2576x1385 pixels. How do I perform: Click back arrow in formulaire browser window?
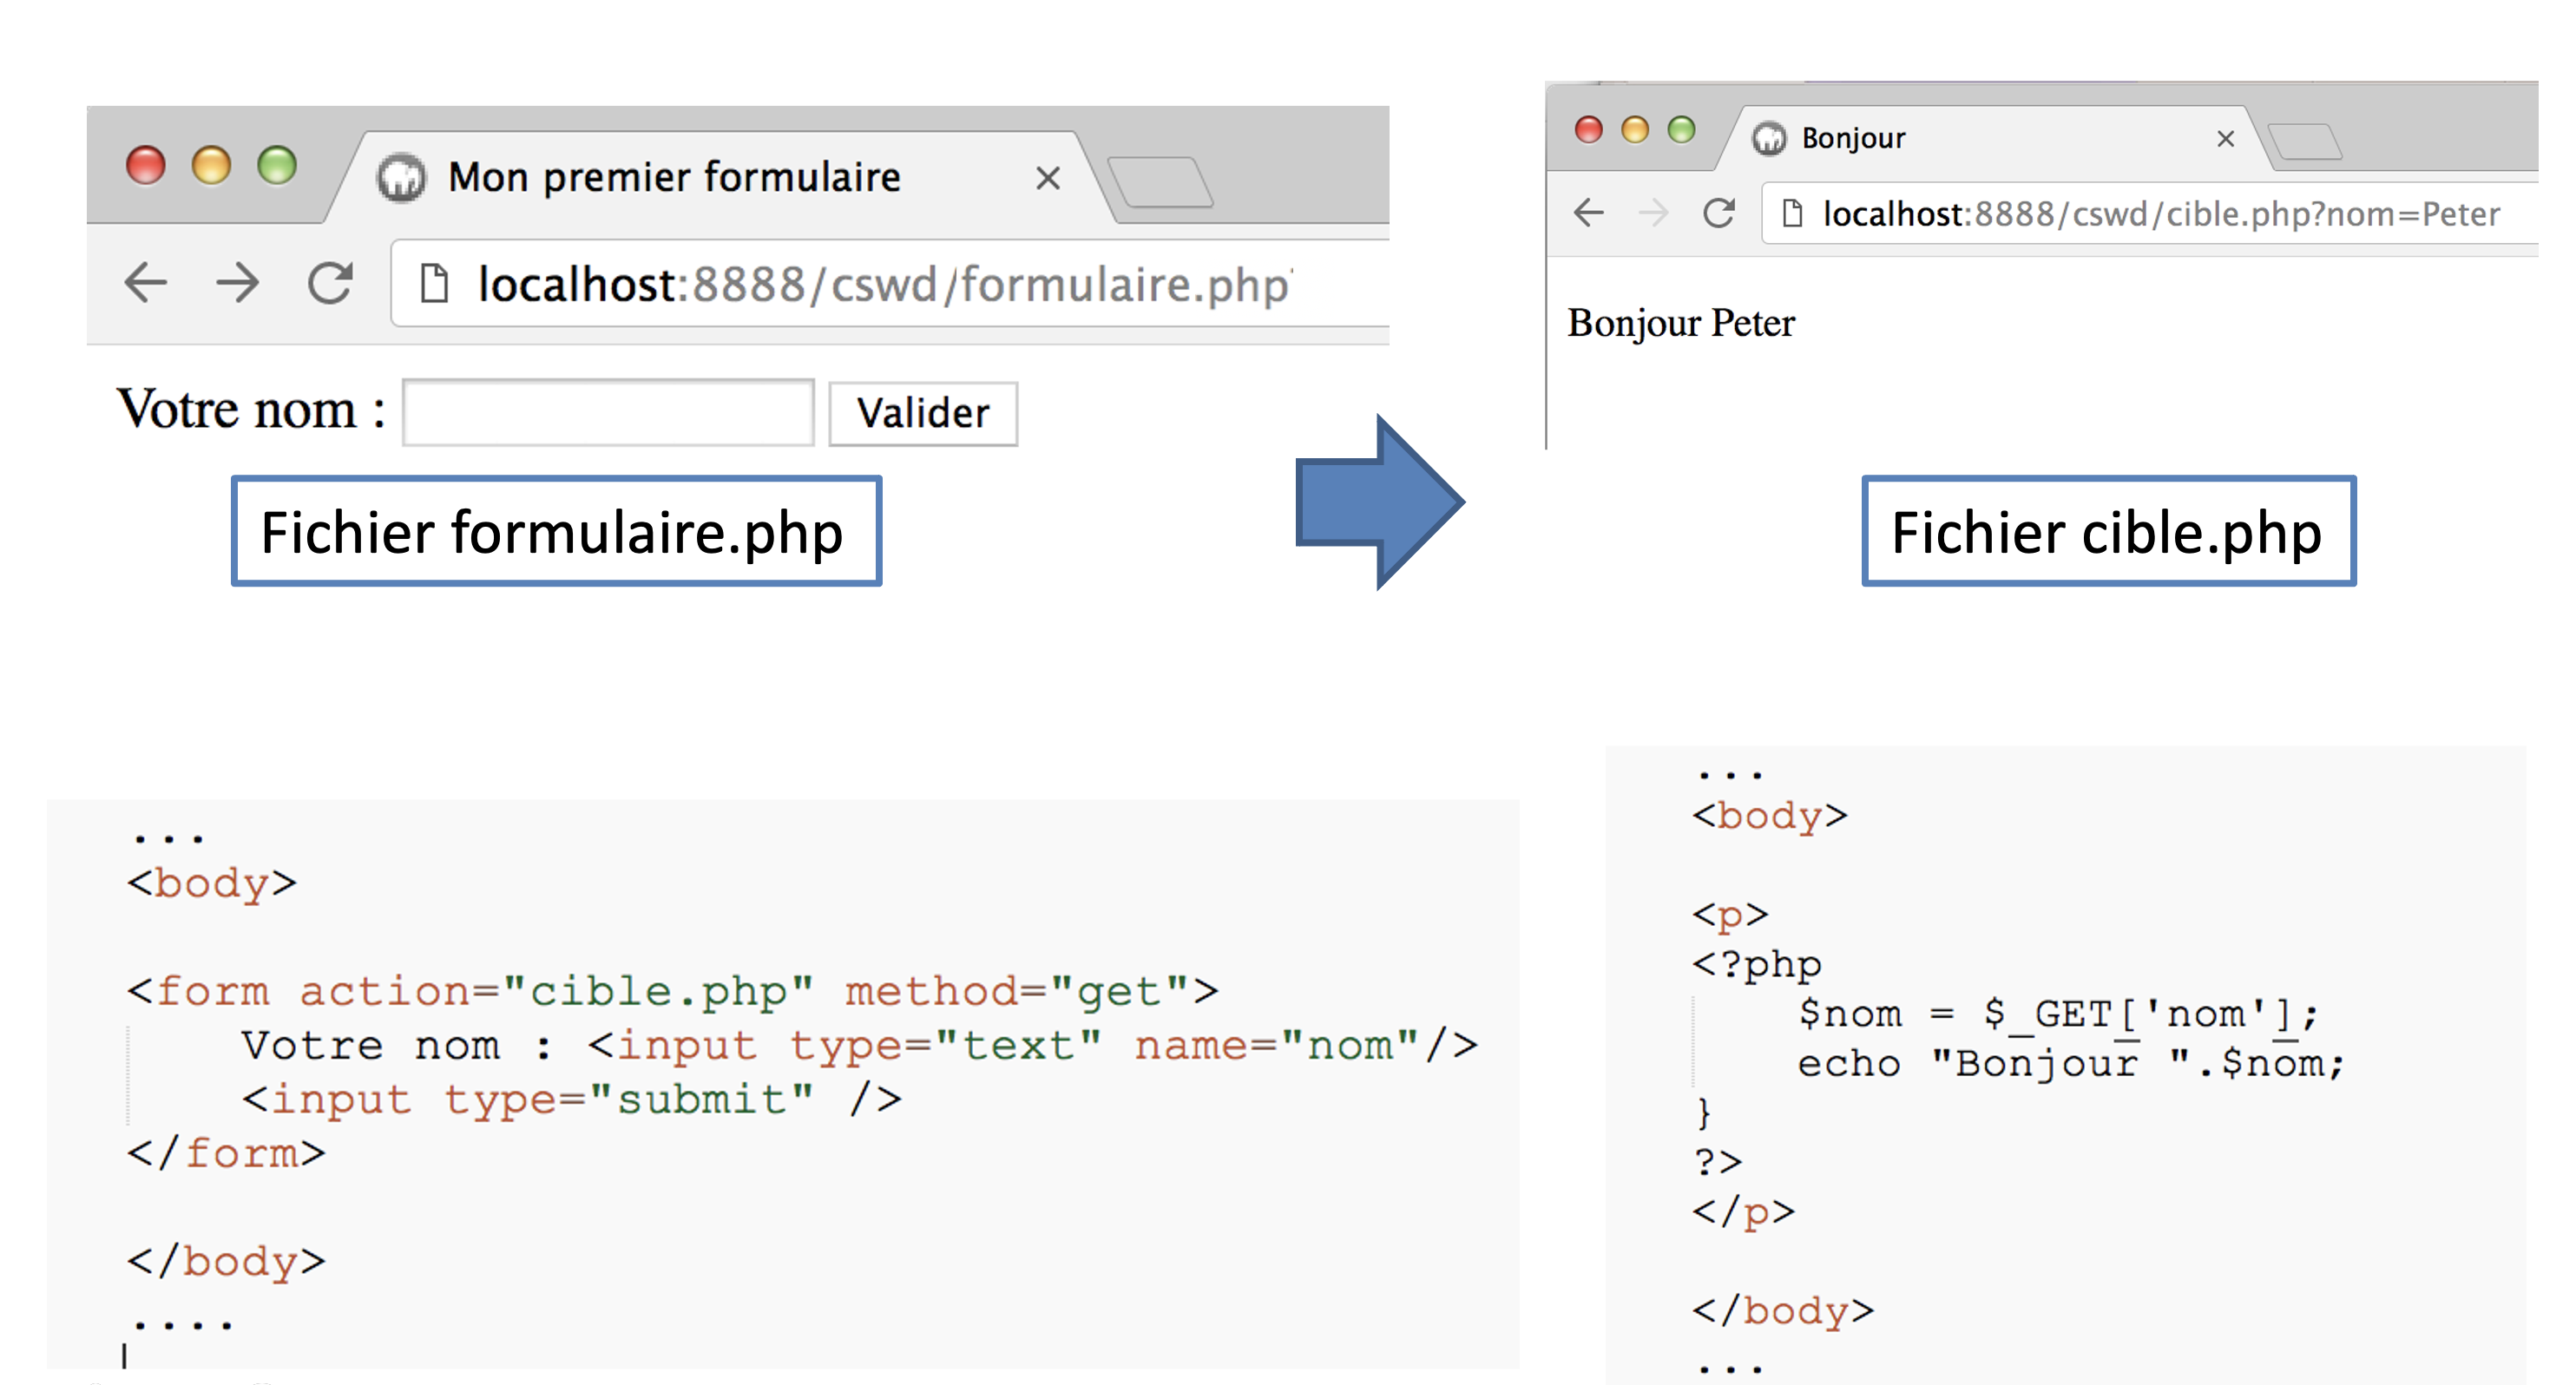[x=146, y=283]
